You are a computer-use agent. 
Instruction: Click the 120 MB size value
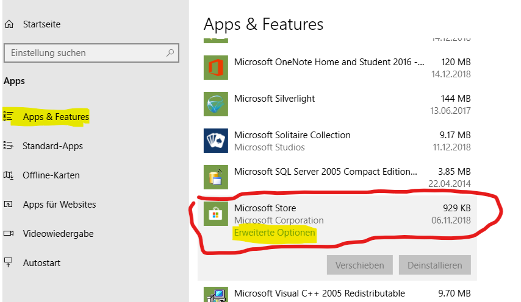tap(456, 62)
